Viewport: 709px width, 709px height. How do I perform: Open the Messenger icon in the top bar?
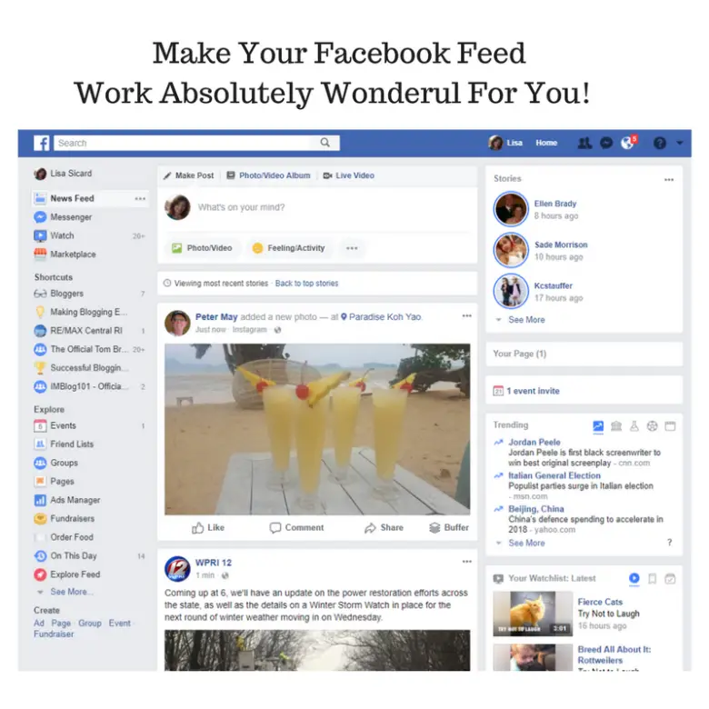(606, 144)
